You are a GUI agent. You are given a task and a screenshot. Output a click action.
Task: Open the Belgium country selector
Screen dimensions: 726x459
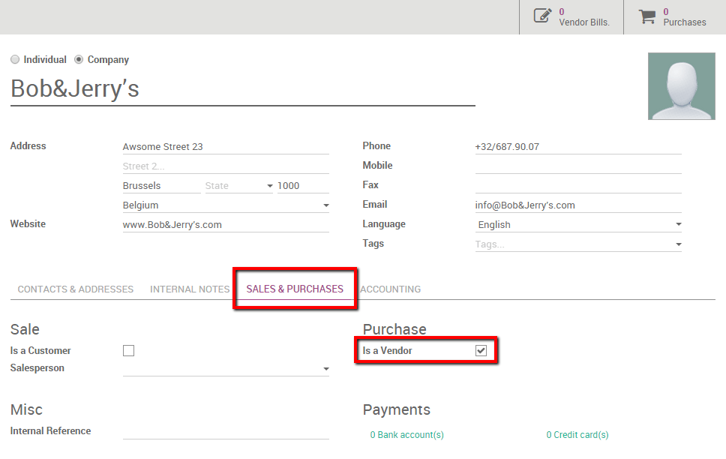(x=225, y=205)
